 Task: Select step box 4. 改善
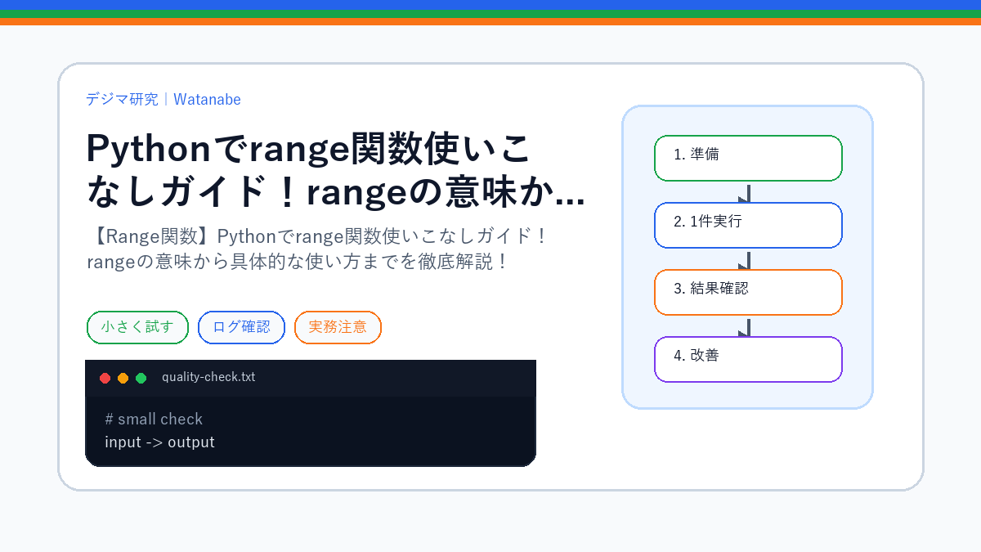click(x=748, y=359)
